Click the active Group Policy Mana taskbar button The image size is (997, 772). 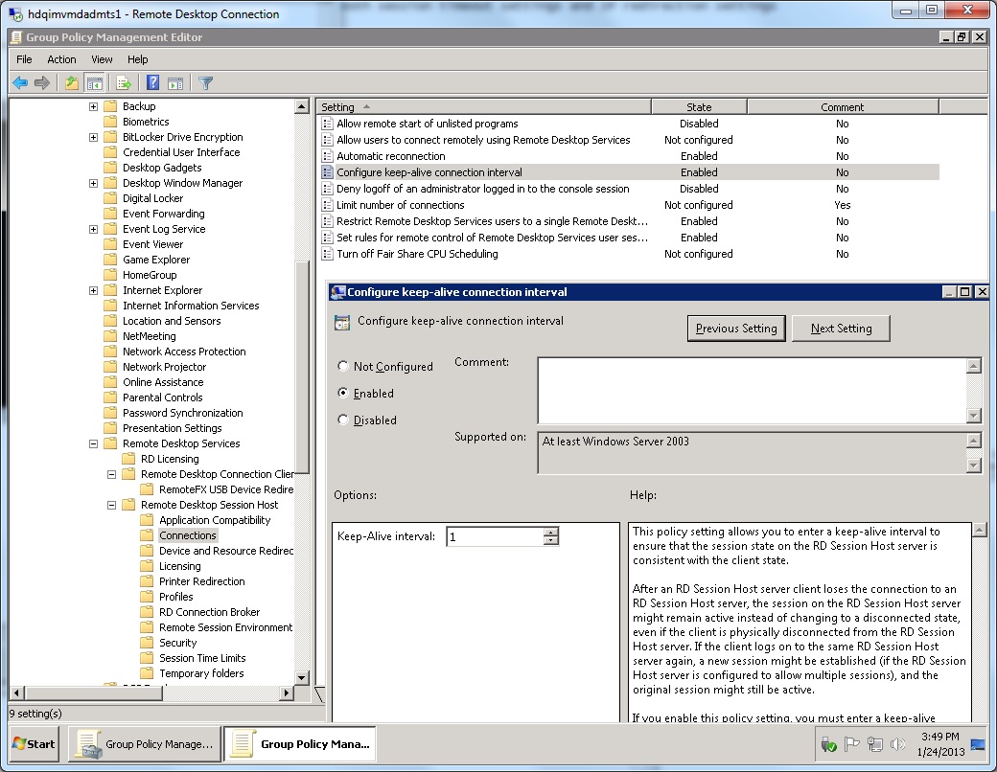pos(299,744)
